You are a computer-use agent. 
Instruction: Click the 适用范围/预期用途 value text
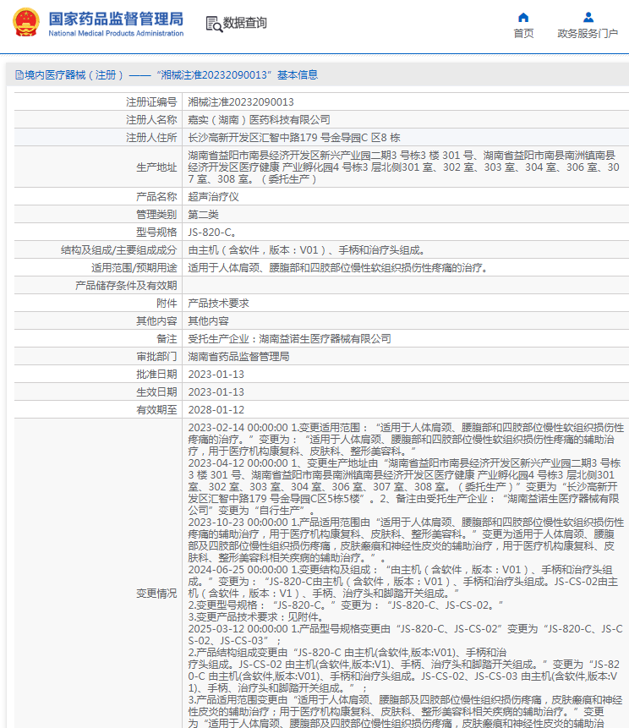[x=337, y=268]
